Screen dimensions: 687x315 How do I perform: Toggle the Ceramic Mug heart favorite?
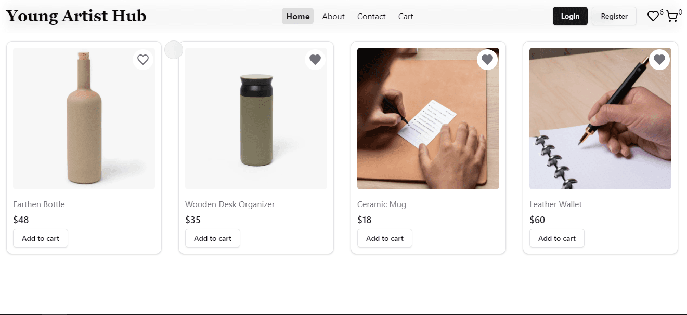(x=487, y=60)
